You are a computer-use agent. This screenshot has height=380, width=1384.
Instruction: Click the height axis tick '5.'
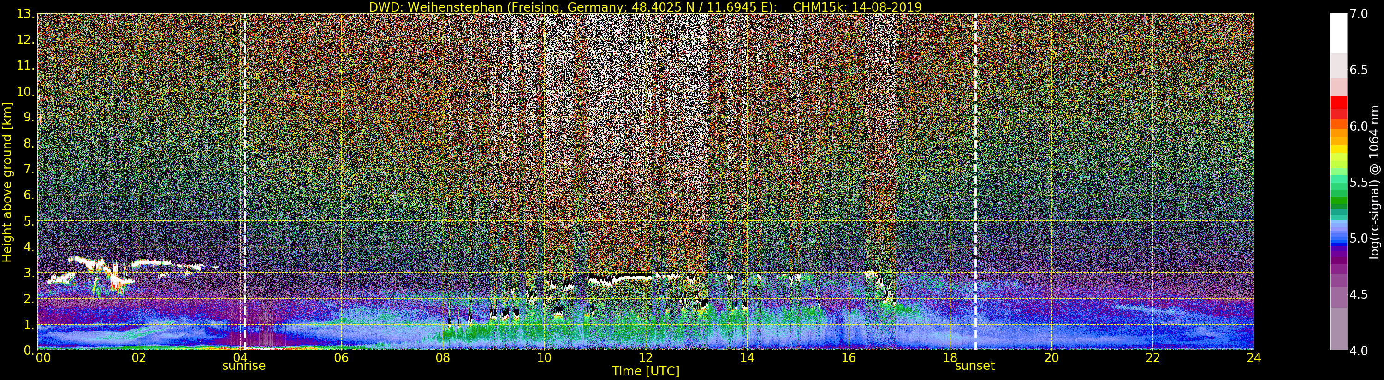coord(29,221)
